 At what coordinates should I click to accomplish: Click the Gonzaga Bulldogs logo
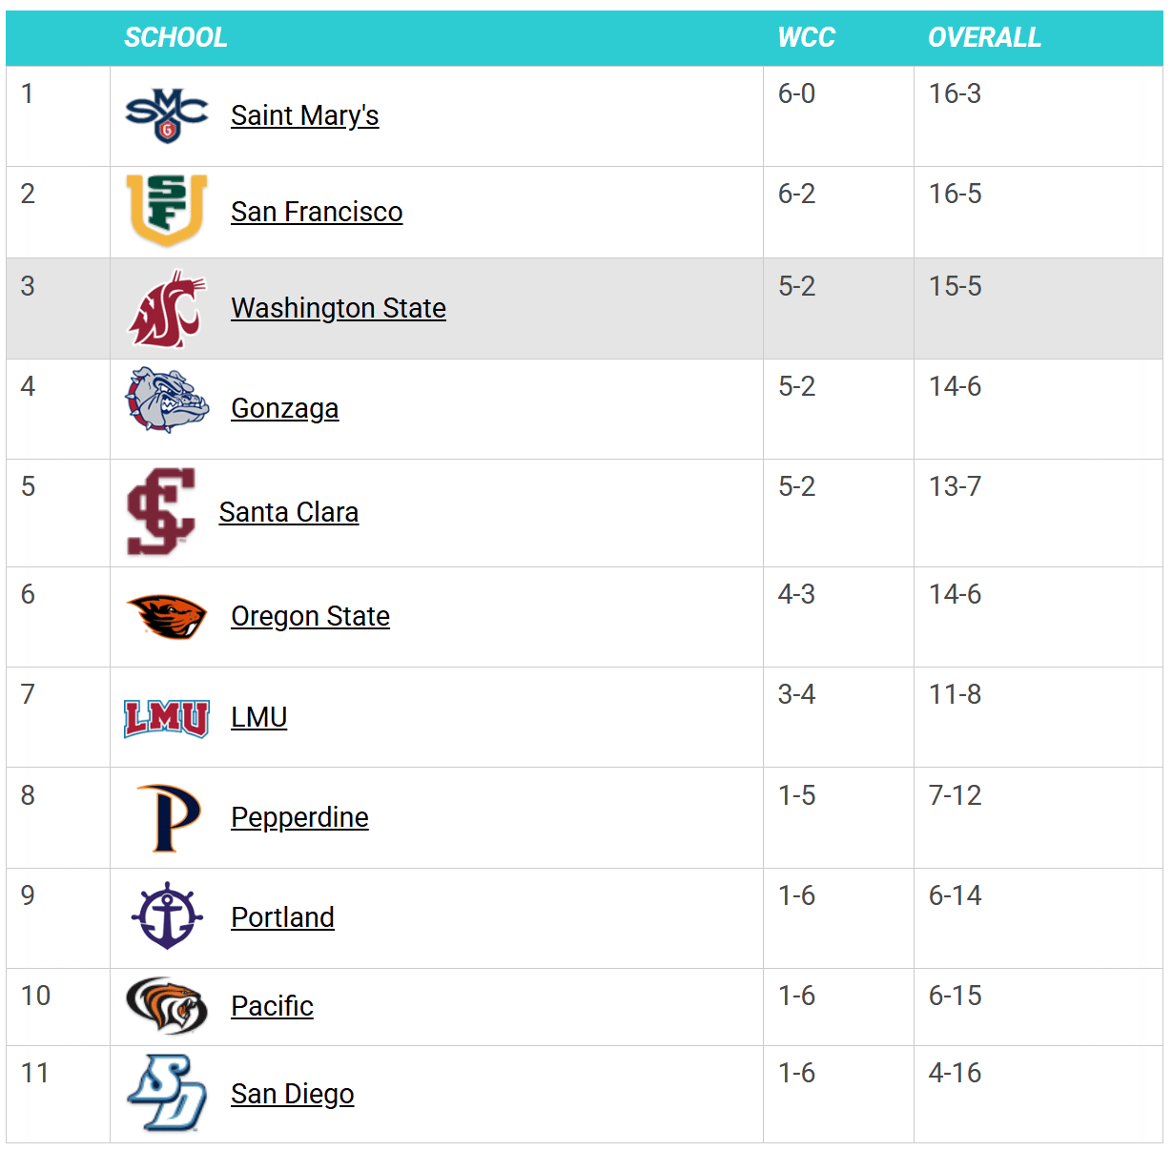coord(167,401)
